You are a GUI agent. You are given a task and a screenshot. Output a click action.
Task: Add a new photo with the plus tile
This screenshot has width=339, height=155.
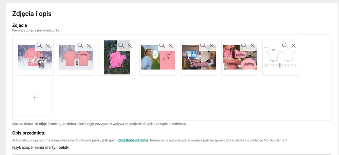[x=35, y=98]
